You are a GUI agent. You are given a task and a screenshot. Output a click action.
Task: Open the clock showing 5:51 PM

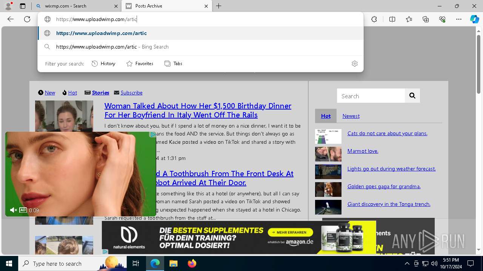coord(451,263)
